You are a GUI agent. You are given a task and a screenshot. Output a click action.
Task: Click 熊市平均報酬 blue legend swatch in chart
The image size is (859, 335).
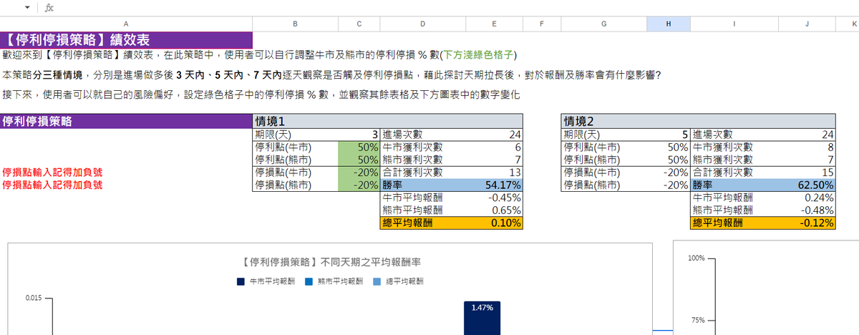click(x=309, y=282)
